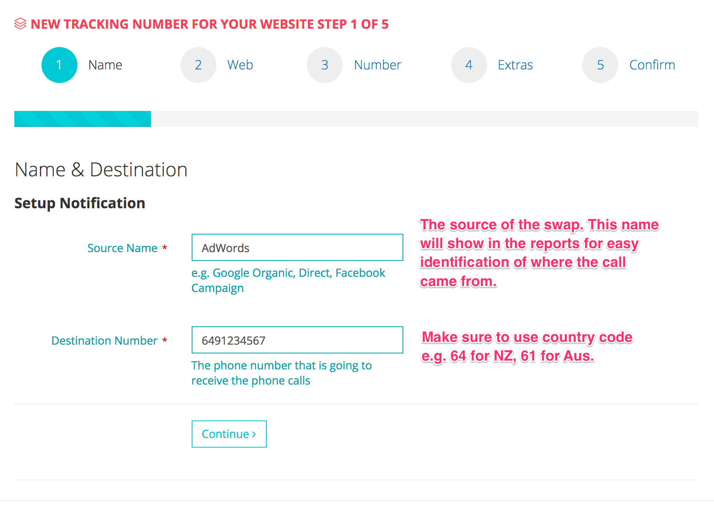Jump to the Confirm step label
The height and width of the screenshot is (521, 714).
pos(652,65)
